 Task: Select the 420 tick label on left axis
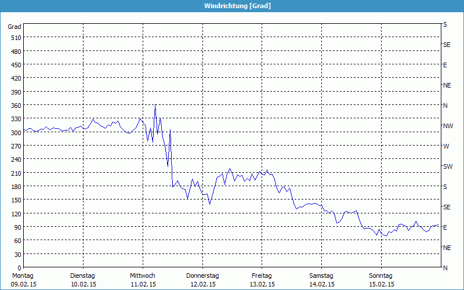click(x=16, y=78)
